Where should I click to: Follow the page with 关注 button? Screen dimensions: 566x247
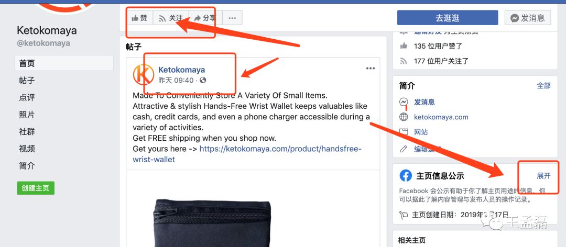pyautogui.click(x=171, y=18)
